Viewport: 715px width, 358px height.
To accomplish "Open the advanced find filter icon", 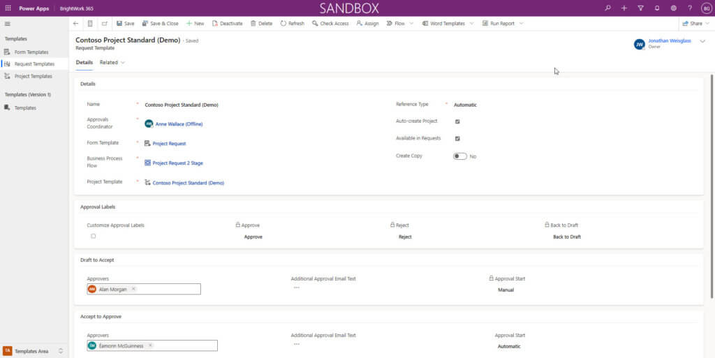I will tap(641, 8).
